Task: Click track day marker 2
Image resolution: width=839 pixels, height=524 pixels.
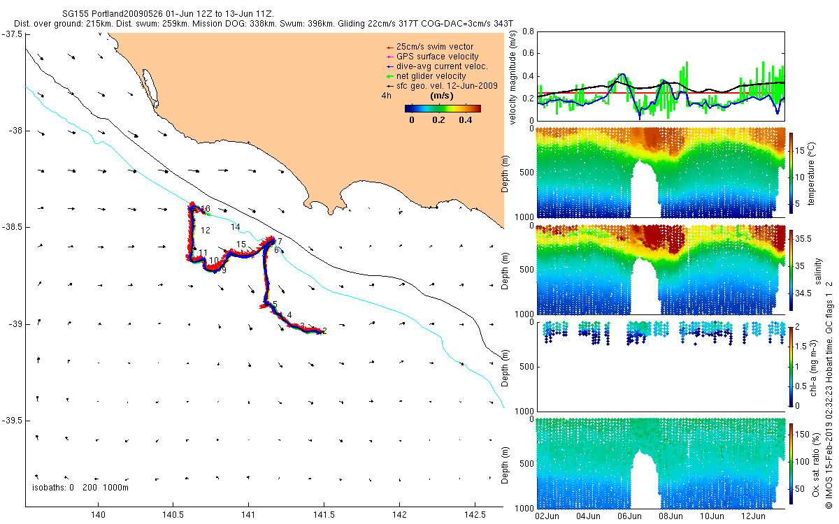Action: pyautogui.click(x=325, y=330)
